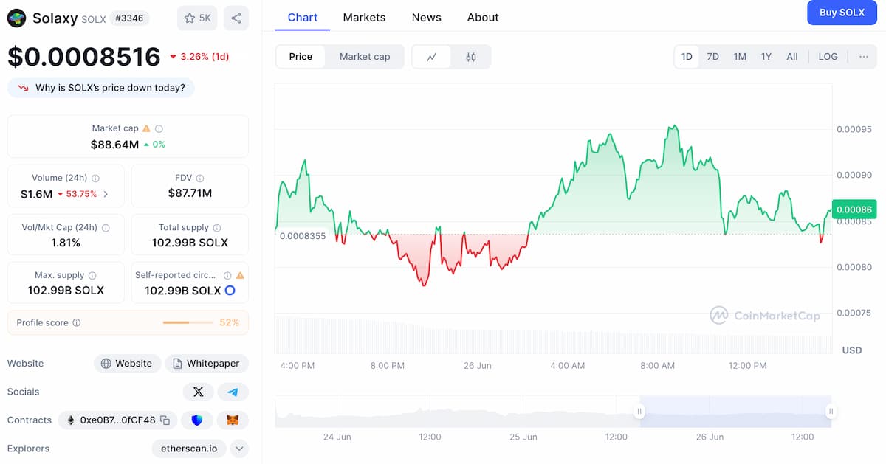Viewport: 886px width, 464px height.
Task: Click the left handle of the range selector
Action: [640, 412]
